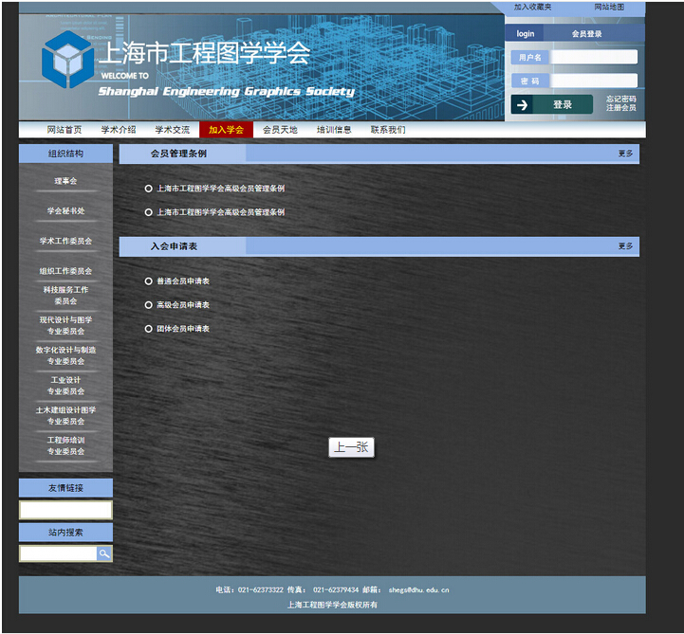Click 更多 in 入会申请表 section
Viewport: 684px width, 634px height.
[x=625, y=246]
